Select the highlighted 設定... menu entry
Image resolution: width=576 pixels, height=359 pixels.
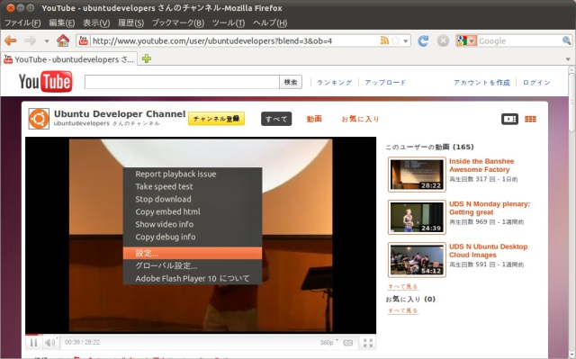point(193,253)
